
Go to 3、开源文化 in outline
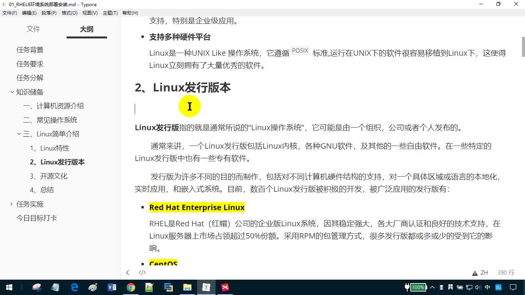(48, 176)
